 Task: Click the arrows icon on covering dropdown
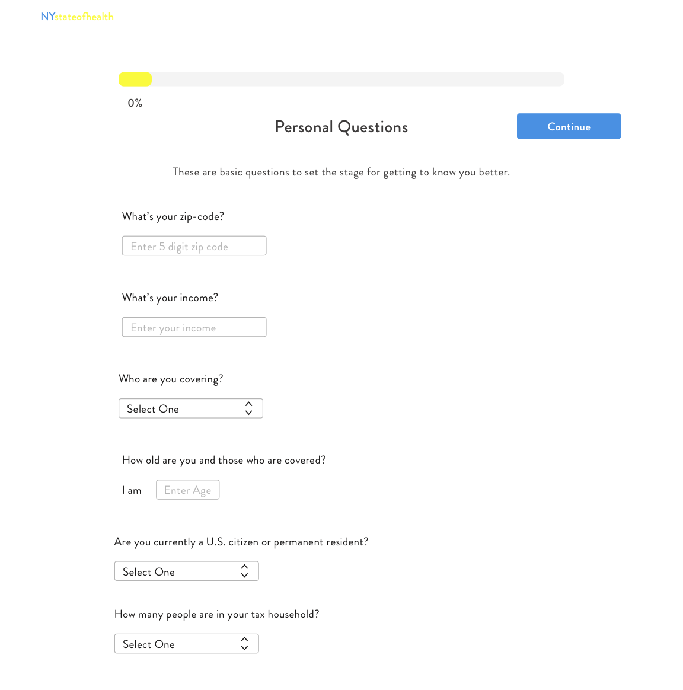coord(248,408)
